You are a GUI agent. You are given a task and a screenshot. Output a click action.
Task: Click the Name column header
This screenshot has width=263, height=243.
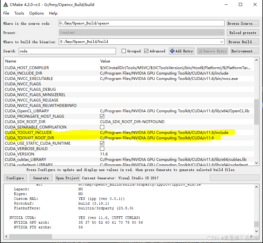pos(11,61)
